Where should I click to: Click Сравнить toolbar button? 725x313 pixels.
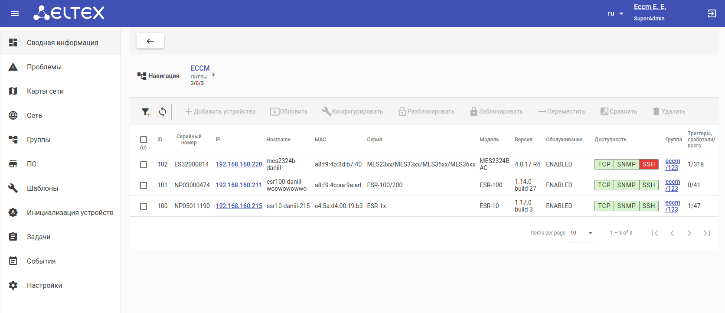click(619, 111)
